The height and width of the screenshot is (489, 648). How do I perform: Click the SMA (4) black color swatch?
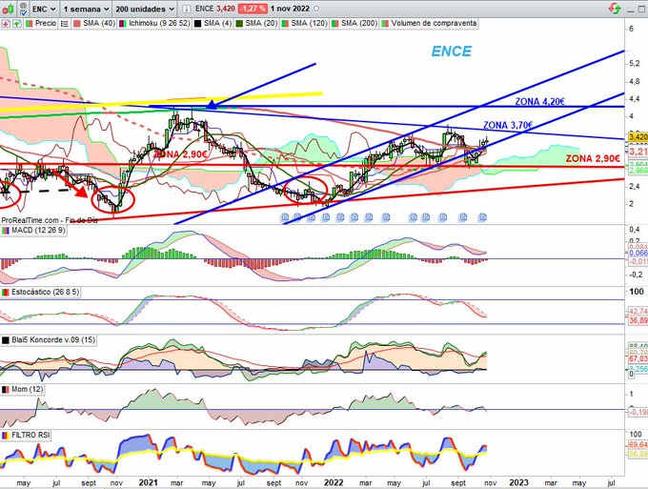coord(198,24)
